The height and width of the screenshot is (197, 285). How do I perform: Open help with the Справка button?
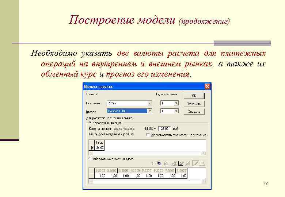194,112
